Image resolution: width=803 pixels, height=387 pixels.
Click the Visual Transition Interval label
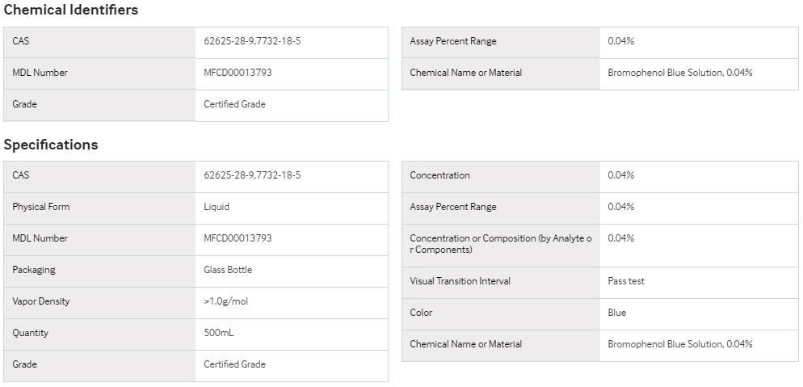[x=460, y=281]
